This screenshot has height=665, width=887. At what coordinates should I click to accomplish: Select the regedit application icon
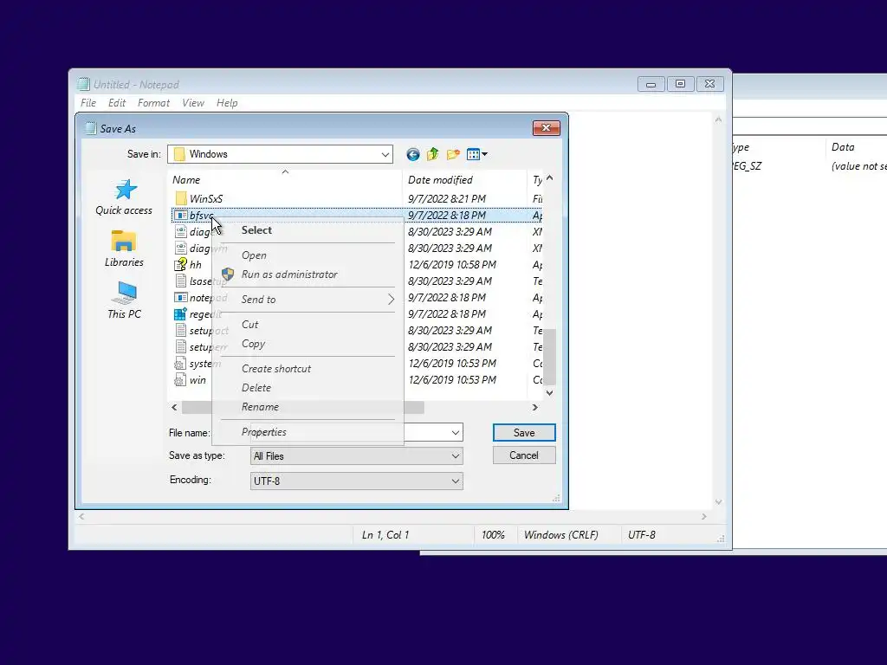[x=181, y=313]
